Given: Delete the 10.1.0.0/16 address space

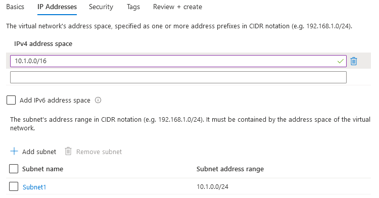Looking at the screenshot, I should pyautogui.click(x=354, y=61).
